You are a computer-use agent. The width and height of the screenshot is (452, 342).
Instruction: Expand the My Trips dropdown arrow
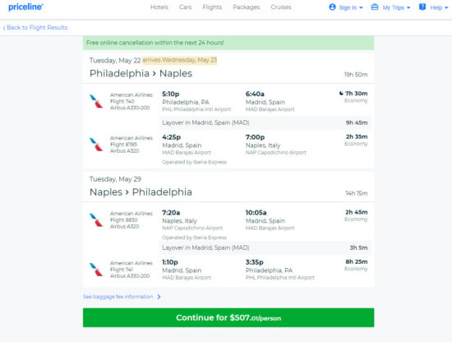click(408, 7)
